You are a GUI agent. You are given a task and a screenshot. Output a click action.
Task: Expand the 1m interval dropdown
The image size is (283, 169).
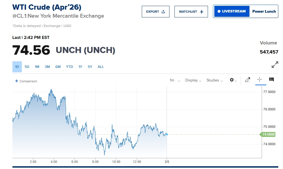coord(175,80)
